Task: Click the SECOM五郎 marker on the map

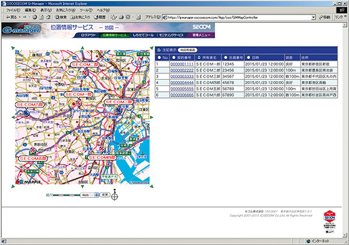Action: tap(32, 150)
